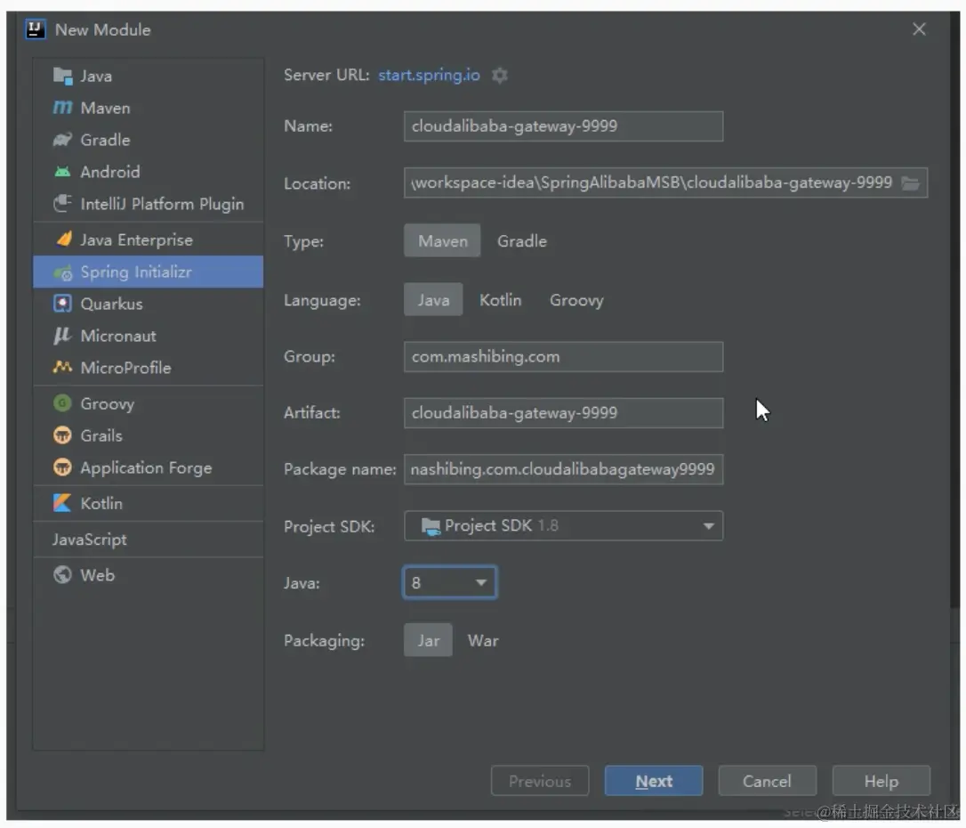This screenshot has height=828, width=966.
Task: Select the Android robot icon
Action: [62, 172]
